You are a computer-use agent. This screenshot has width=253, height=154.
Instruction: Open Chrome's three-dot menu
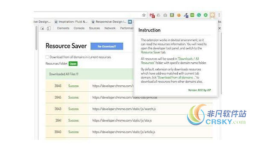click(x=219, y=15)
